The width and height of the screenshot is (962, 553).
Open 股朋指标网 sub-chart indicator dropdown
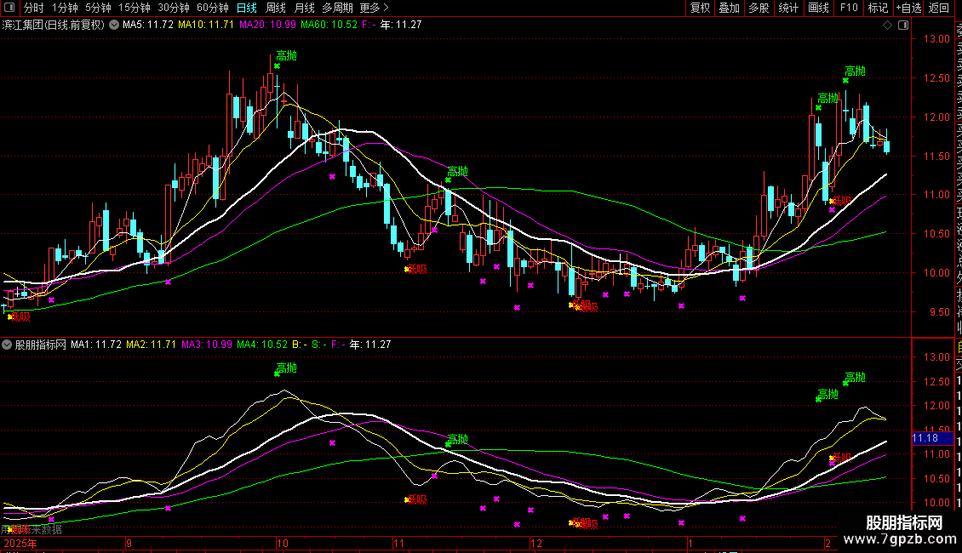pos(8,345)
